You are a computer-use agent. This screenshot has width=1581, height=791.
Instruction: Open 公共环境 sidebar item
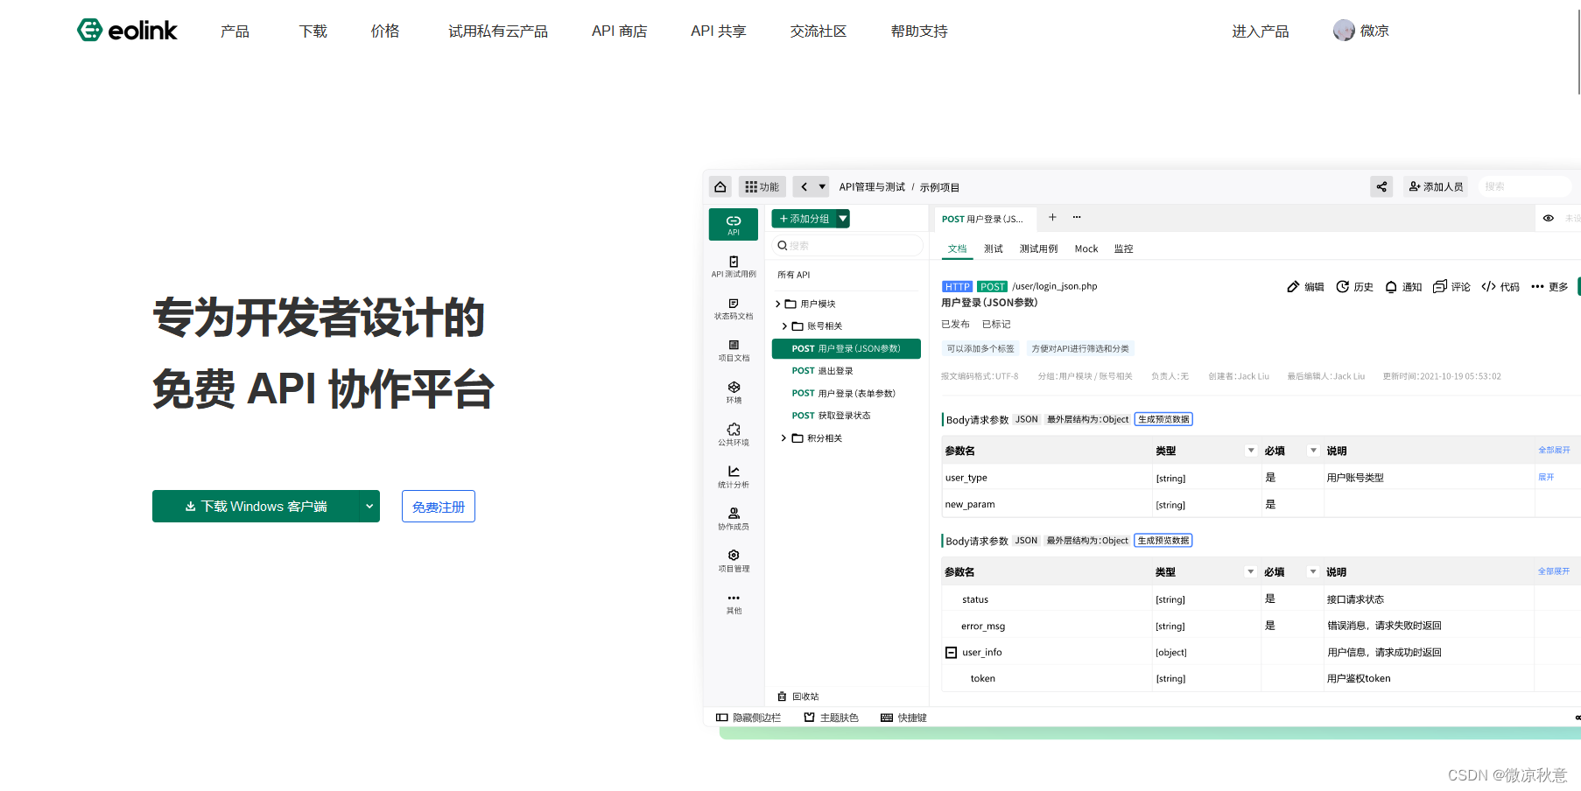(734, 435)
